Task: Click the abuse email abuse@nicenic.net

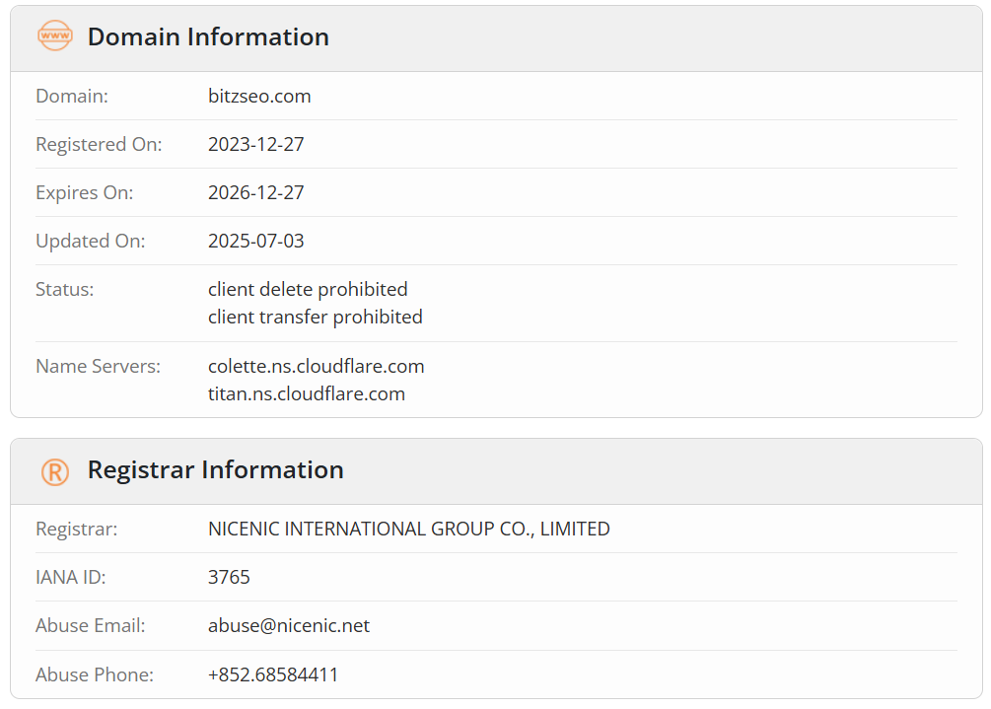Action: pyautogui.click(x=289, y=625)
